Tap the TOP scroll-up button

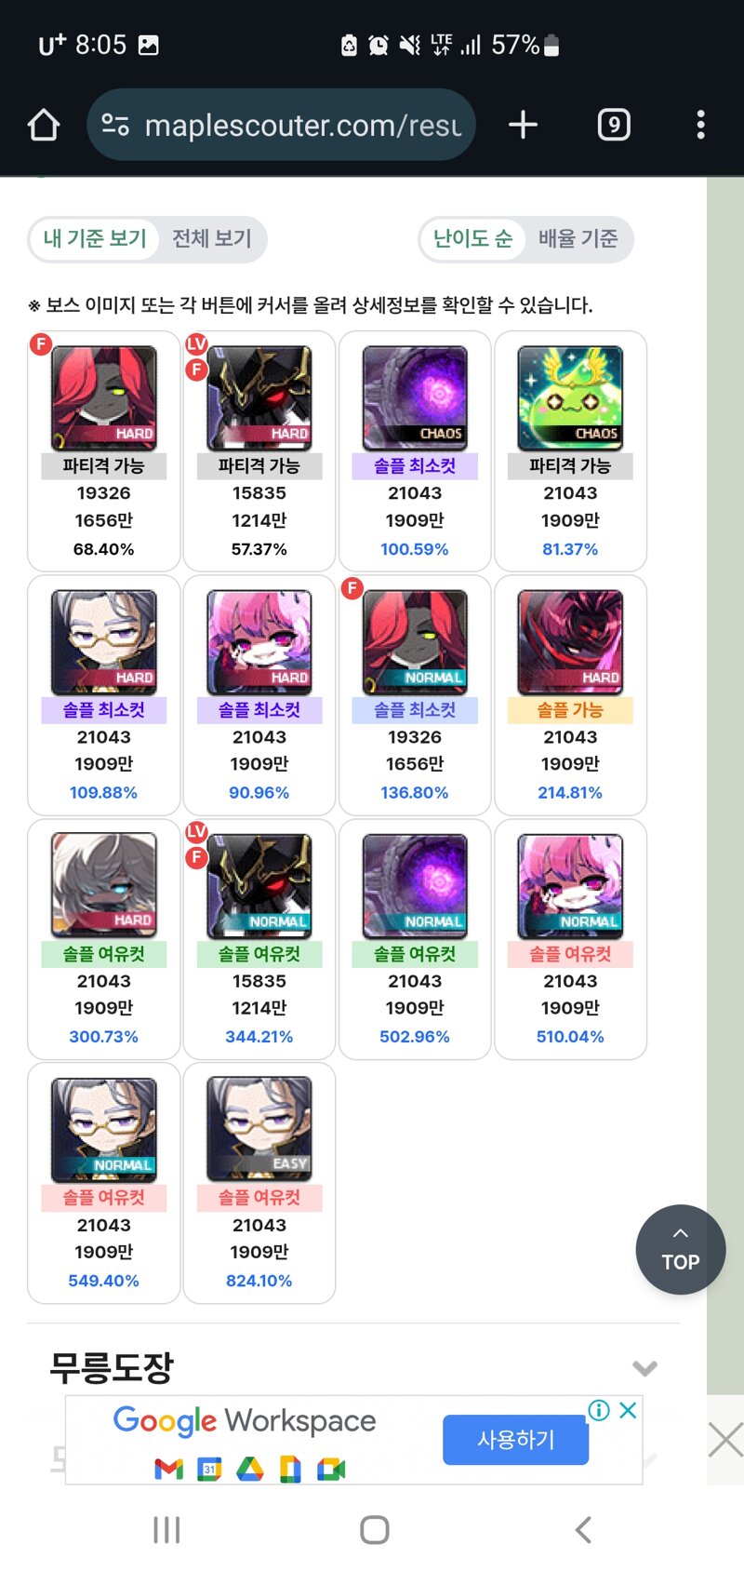pos(681,1250)
